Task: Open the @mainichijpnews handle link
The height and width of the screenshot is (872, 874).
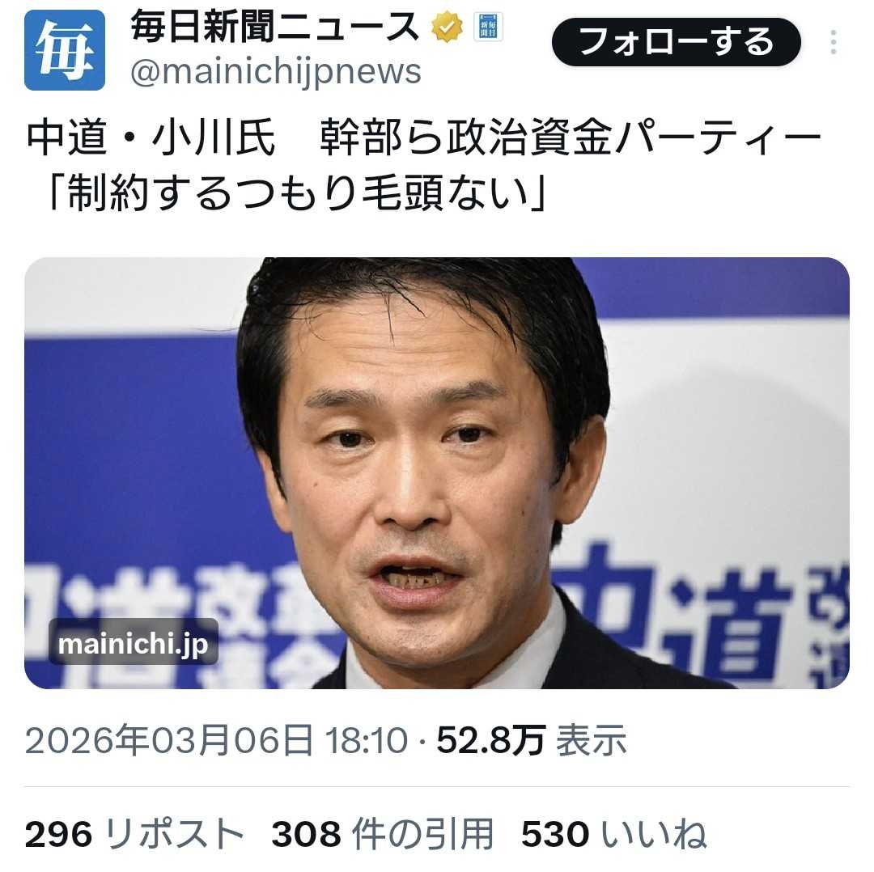Action: (275, 72)
